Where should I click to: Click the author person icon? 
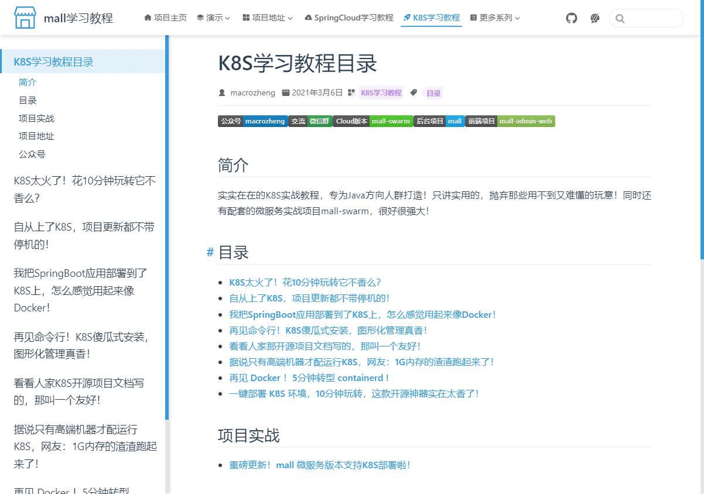[x=222, y=92]
